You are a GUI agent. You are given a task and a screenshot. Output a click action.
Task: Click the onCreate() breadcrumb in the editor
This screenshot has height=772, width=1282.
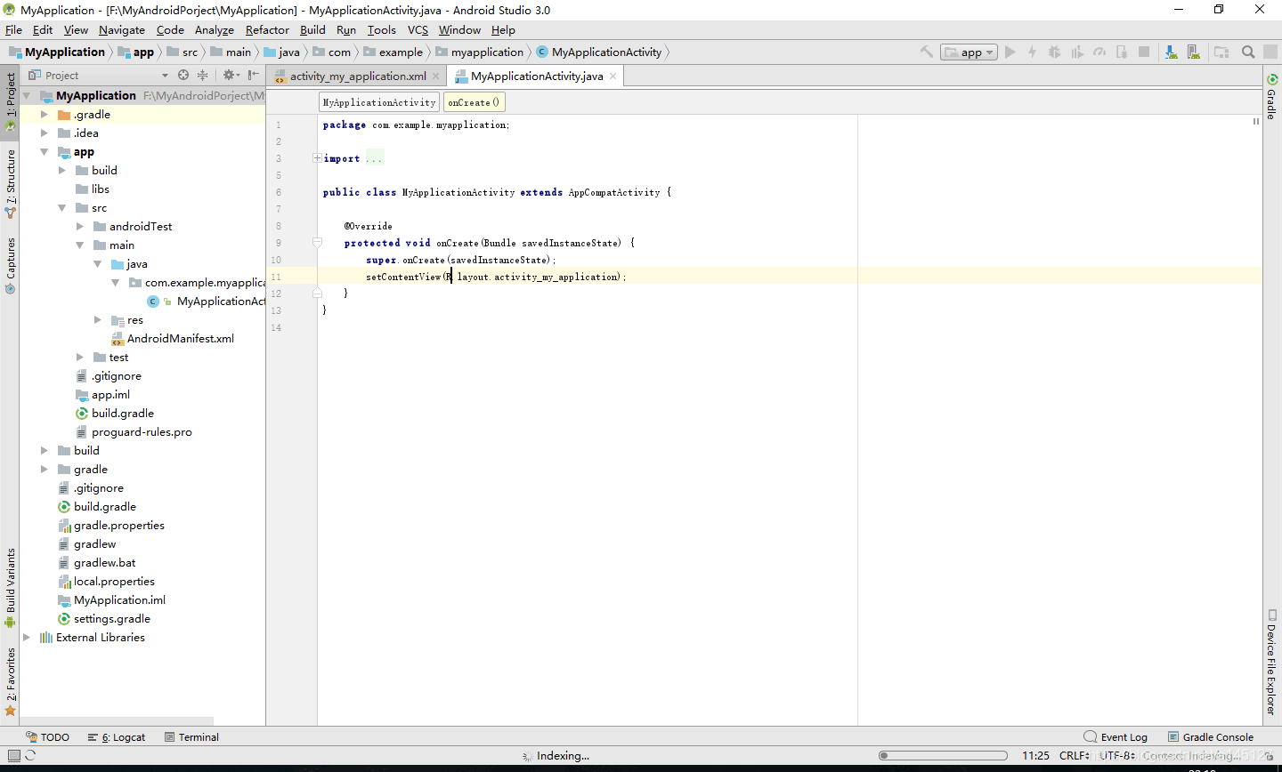(475, 102)
